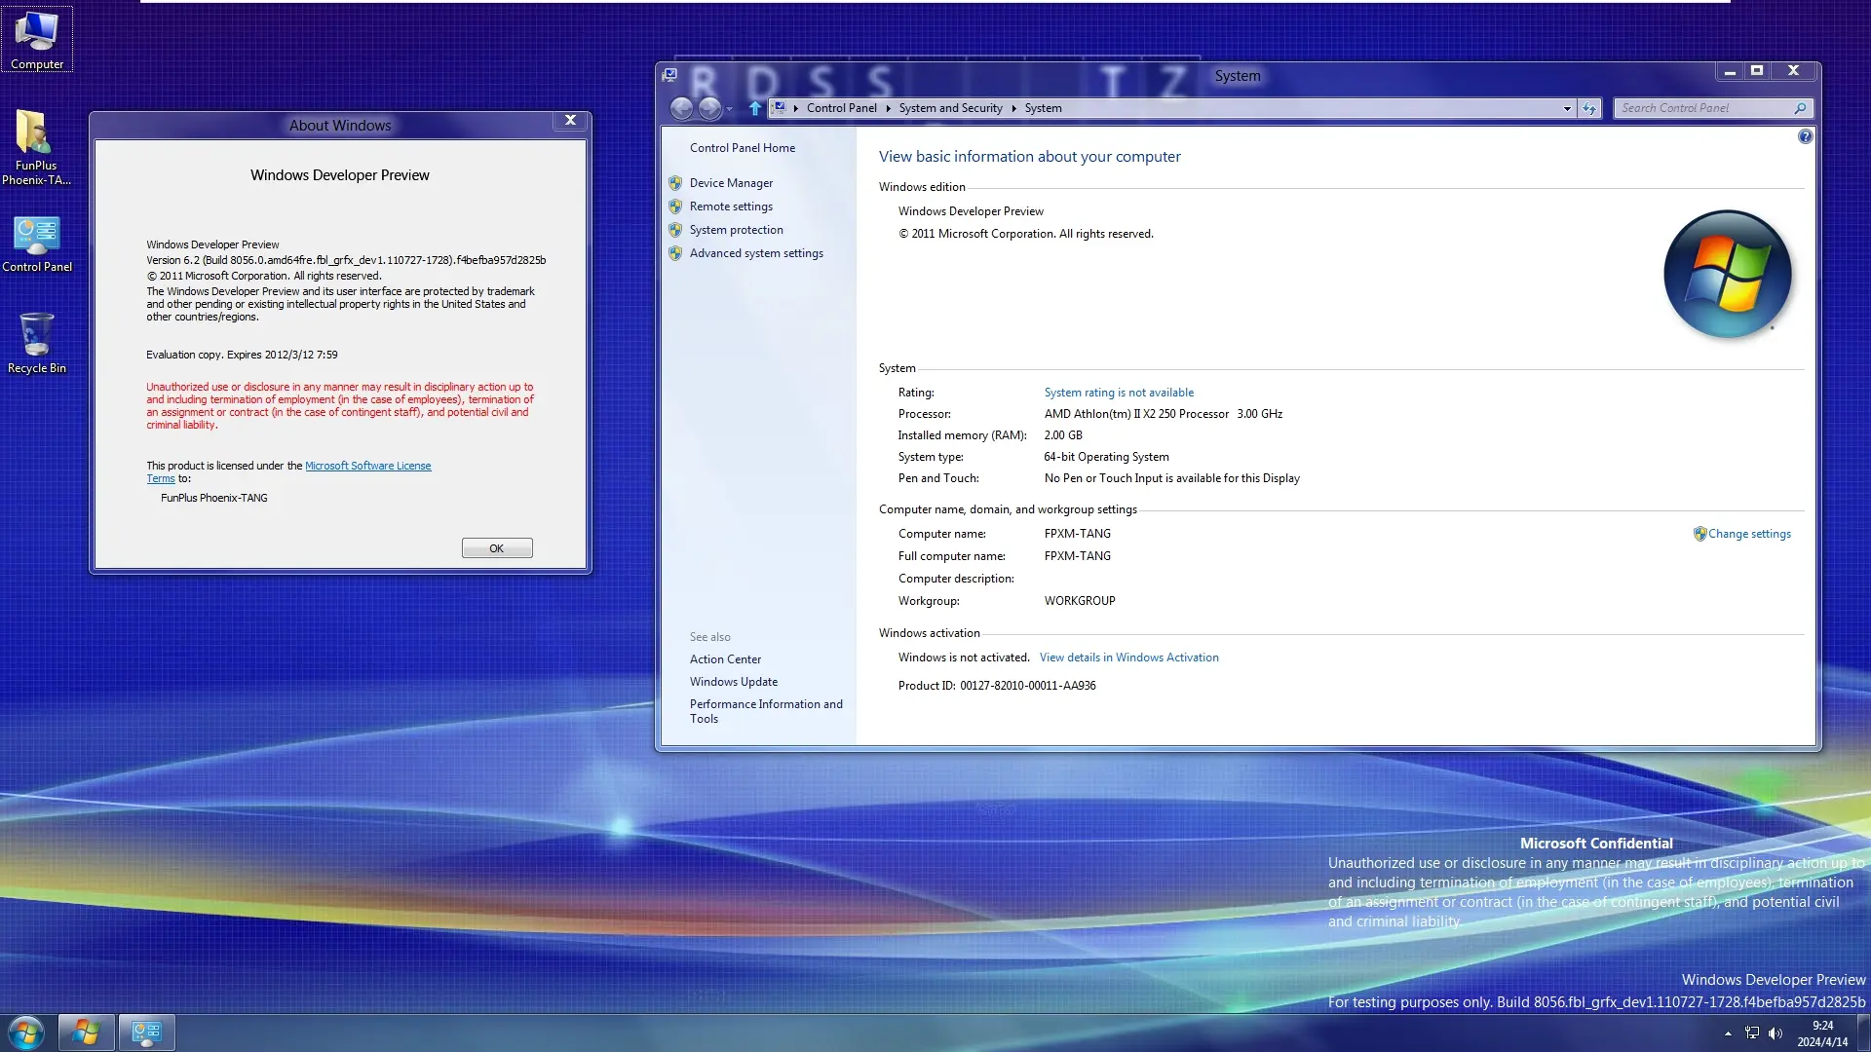Screen dimensions: 1871x1052
Task: Click the Forward arrow in System window
Action: 710,108
